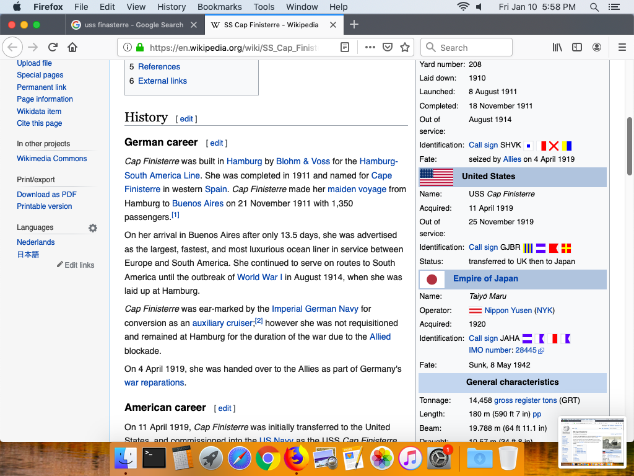The image size is (634, 476).
Task: Open language settings gear icon
Action: pos(93,228)
